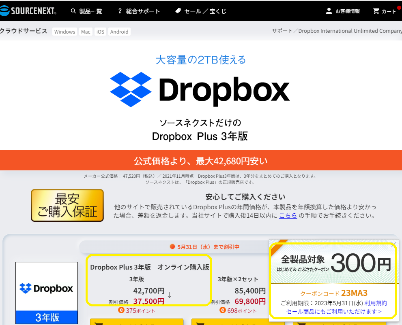Click the 69,800円 discounted price
Image resolution: width=402 pixels, height=325 pixels.
250,301
